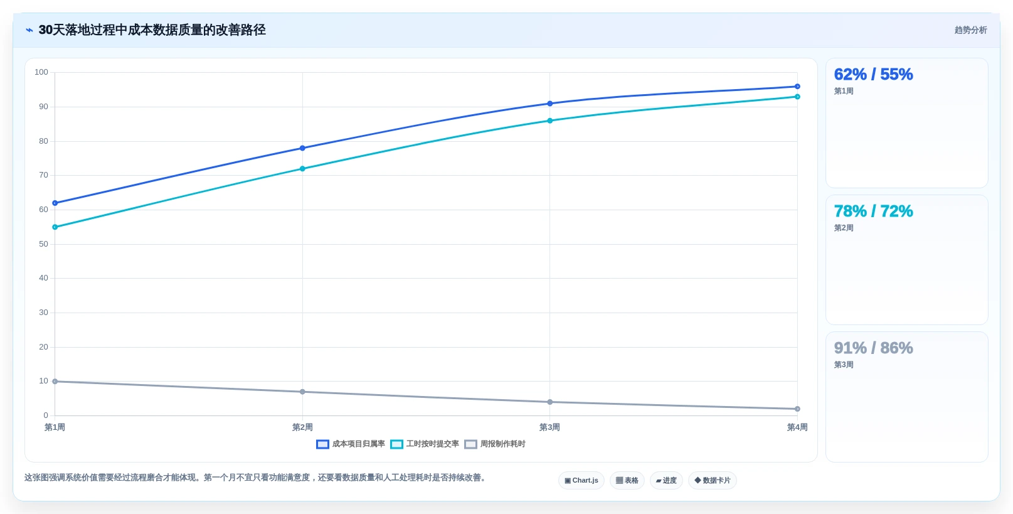Image resolution: width=1013 pixels, height=514 pixels.
Task: Click the 第1周 x-axis label
Action: point(55,427)
